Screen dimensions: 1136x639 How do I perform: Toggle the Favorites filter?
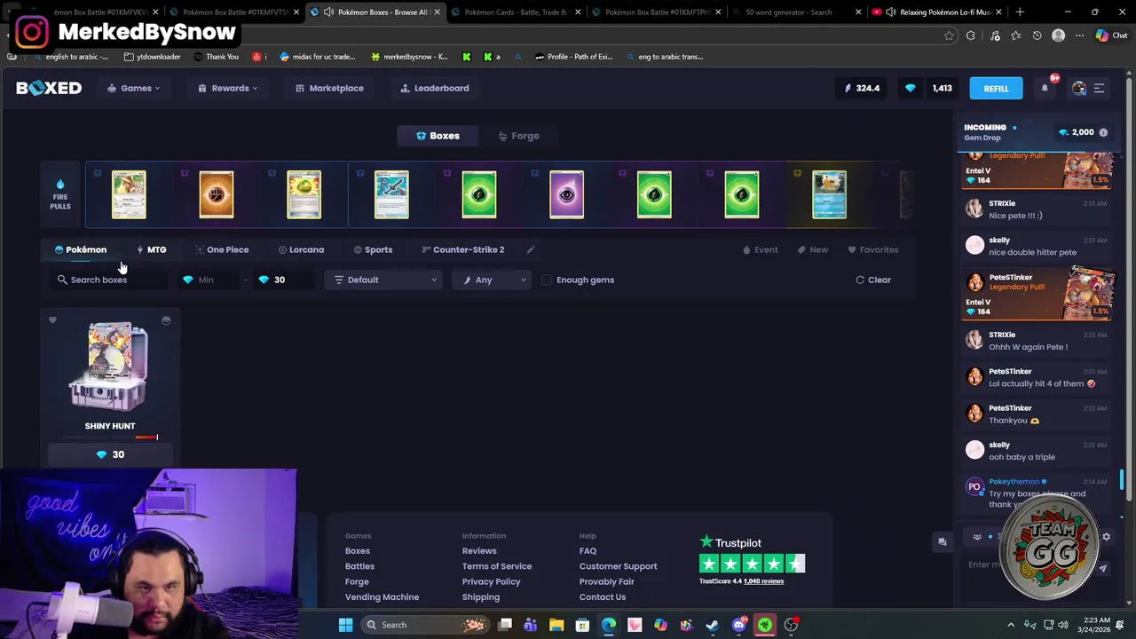(872, 249)
